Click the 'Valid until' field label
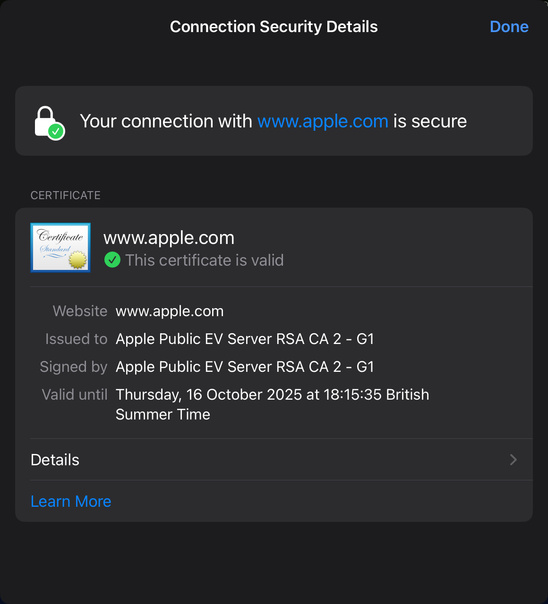 [x=75, y=394]
